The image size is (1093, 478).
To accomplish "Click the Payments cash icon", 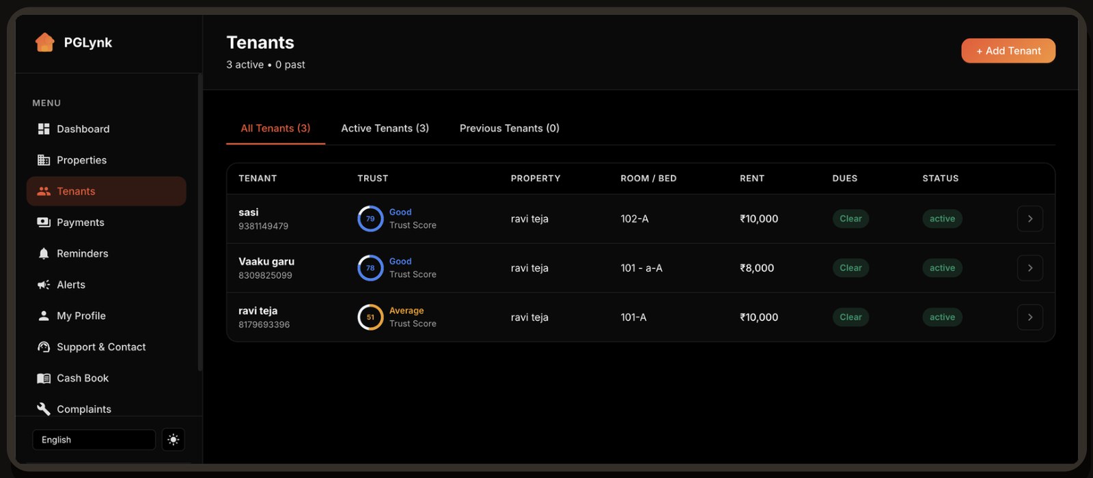I will [x=44, y=223].
